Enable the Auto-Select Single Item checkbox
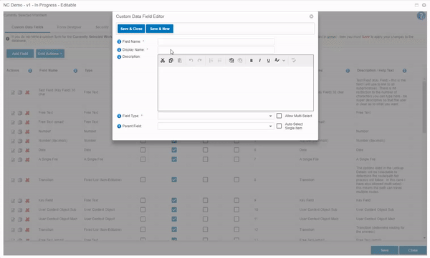 (279, 126)
